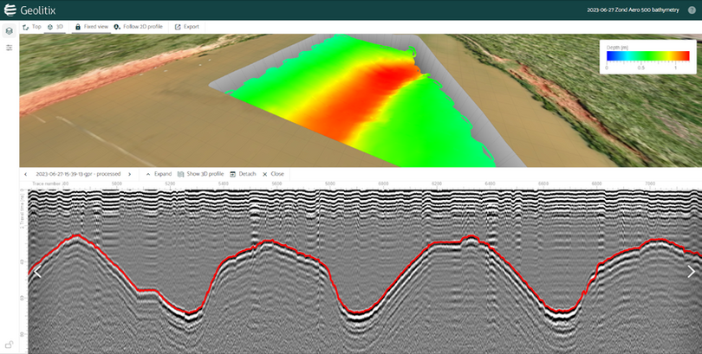This screenshot has height=354, width=702.
Task: Toggle the Fixed view lock
Action: pyautogui.click(x=91, y=27)
